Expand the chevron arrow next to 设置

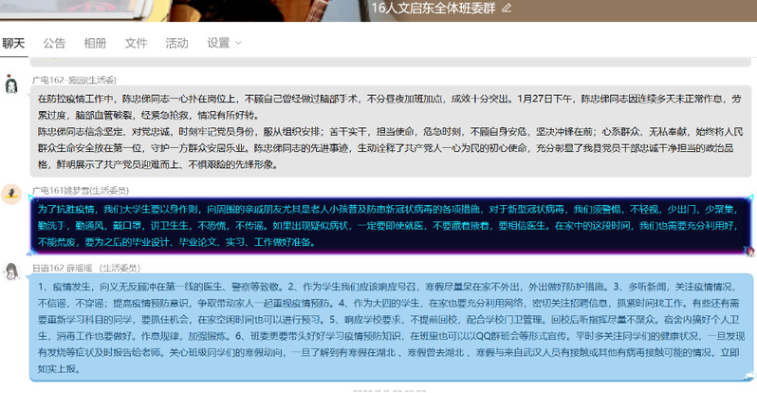coord(238,43)
